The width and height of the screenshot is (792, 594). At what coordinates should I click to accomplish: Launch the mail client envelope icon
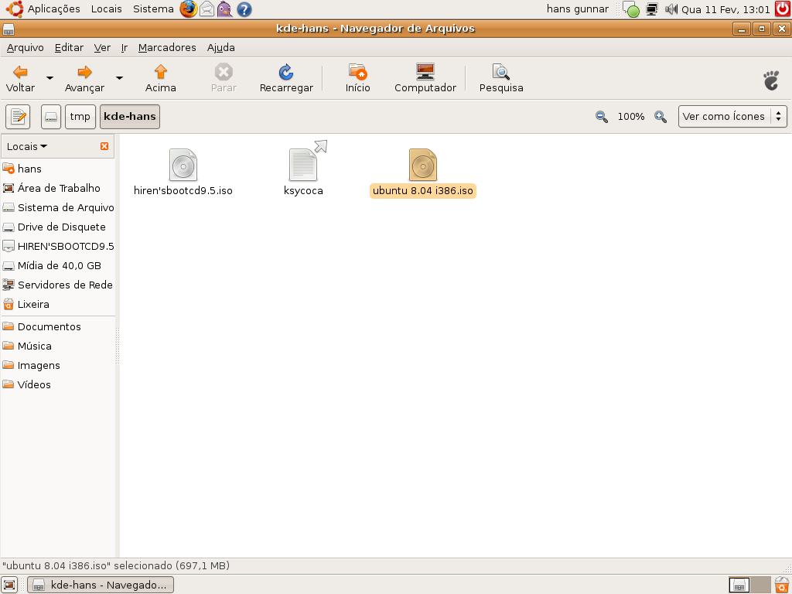(x=207, y=9)
